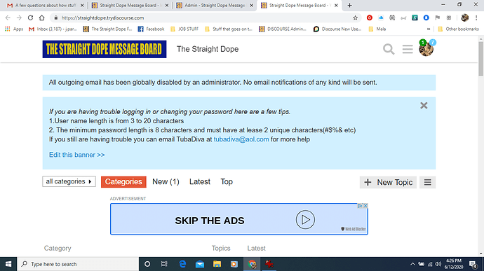
Task: Reload the page with the refresh icon
Action: [x=30, y=18]
